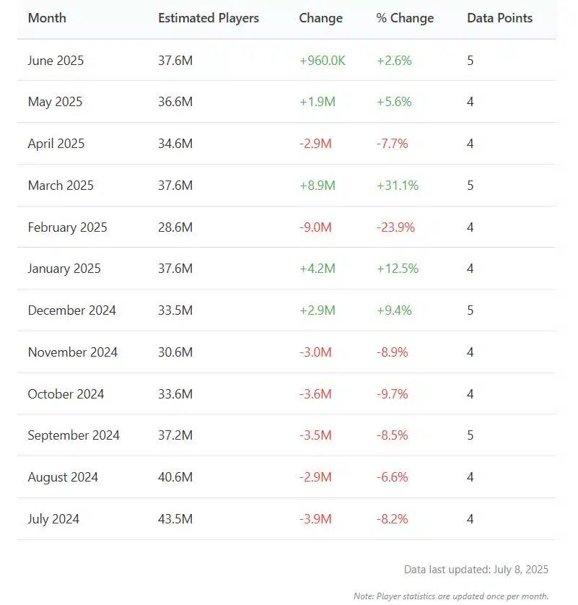Select the June 2025 row label

coord(56,61)
